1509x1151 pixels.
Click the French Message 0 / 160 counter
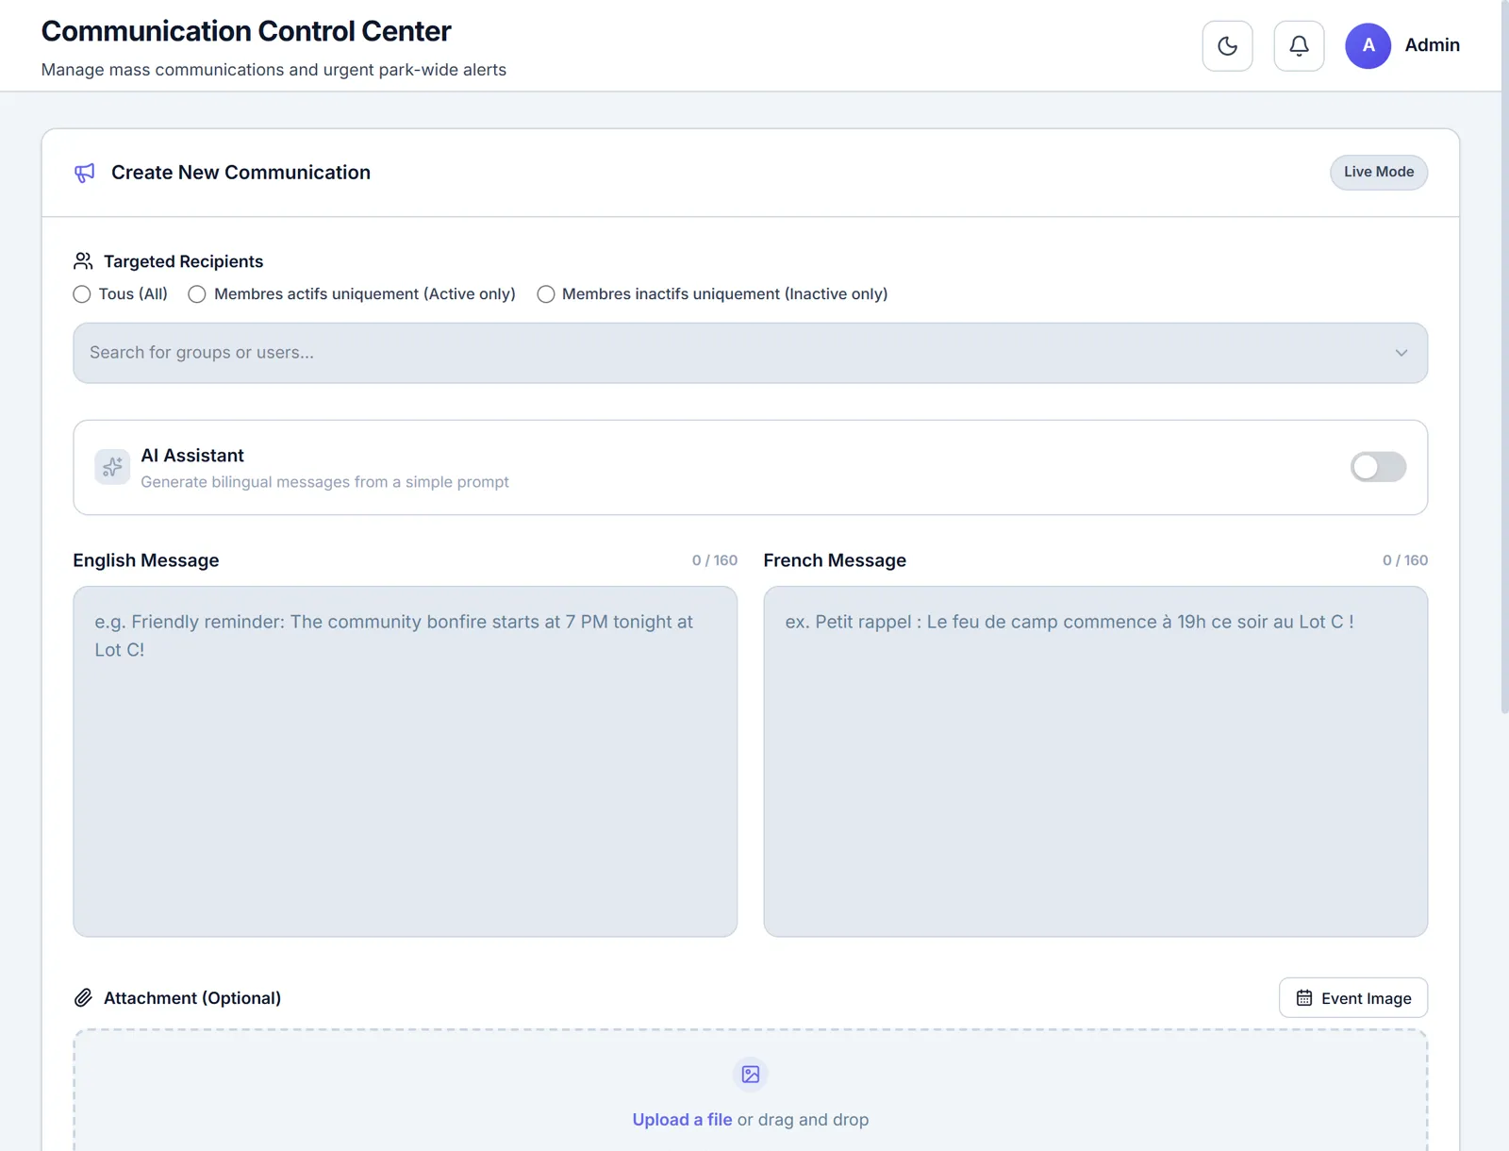tap(1405, 560)
